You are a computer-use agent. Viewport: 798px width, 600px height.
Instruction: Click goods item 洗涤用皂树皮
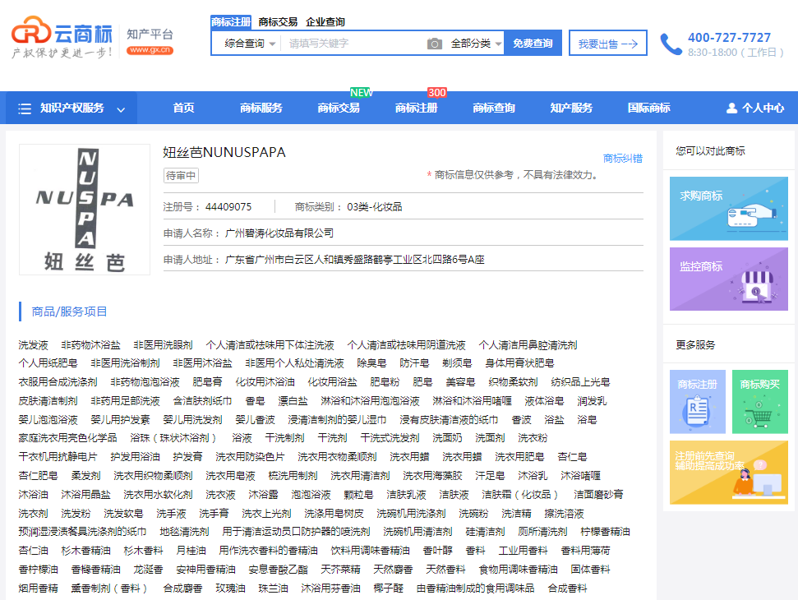click(x=334, y=514)
